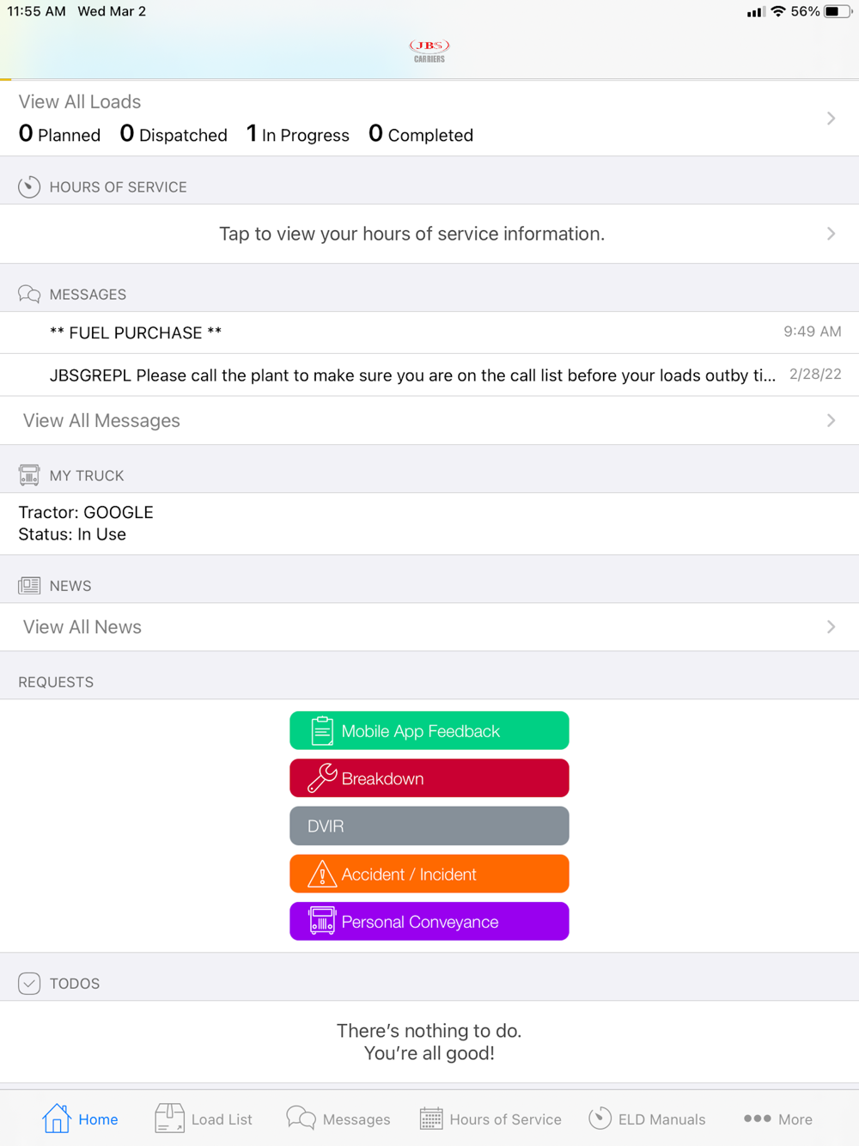The height and width of the screenshot is (1146, 859).
Task: Open hours of service chevron arrow
Action: point(831,234)
